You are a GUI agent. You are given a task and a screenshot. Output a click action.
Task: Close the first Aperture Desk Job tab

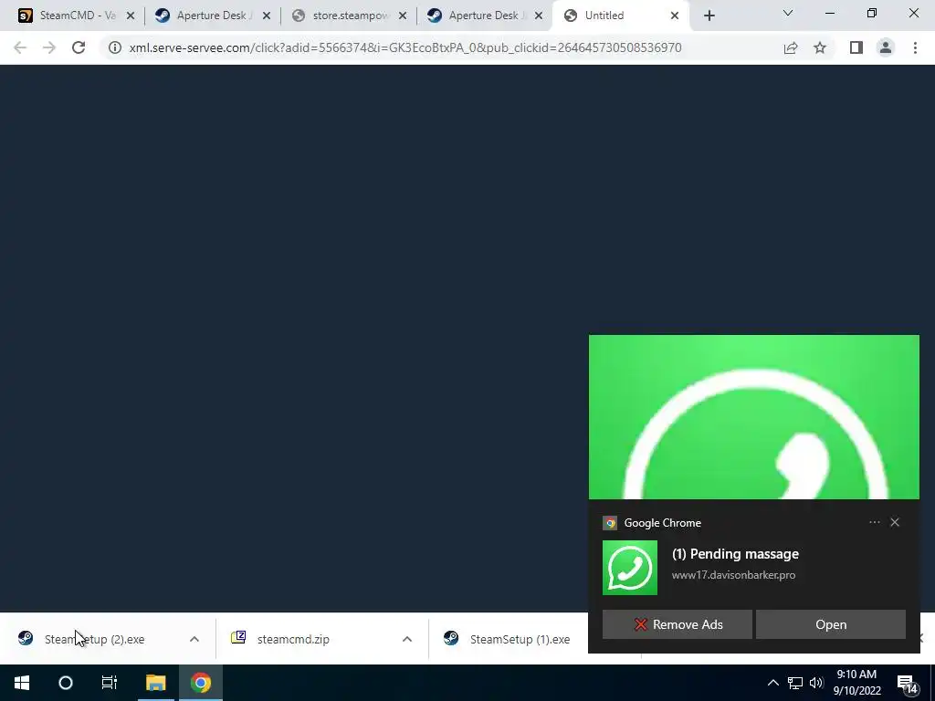(267, 16)
